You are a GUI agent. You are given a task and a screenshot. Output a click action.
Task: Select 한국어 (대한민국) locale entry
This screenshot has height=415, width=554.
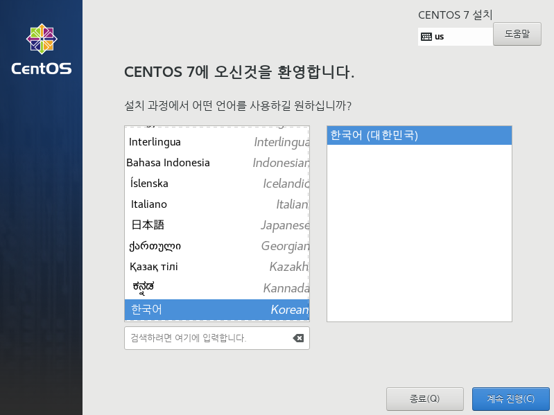click(419, 136)
